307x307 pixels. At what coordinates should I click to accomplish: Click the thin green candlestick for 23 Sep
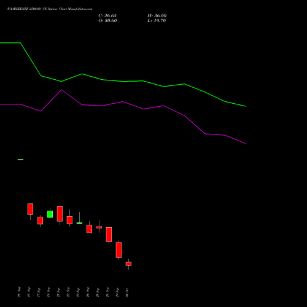(x=79, y=223)
